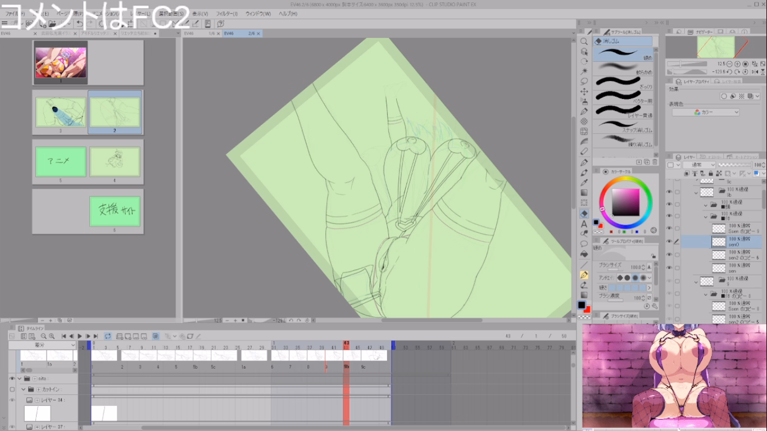Viewport: 767px width, 431px height.
Task: Select the 硬め eraser sub tool
Action: [624, 54]
